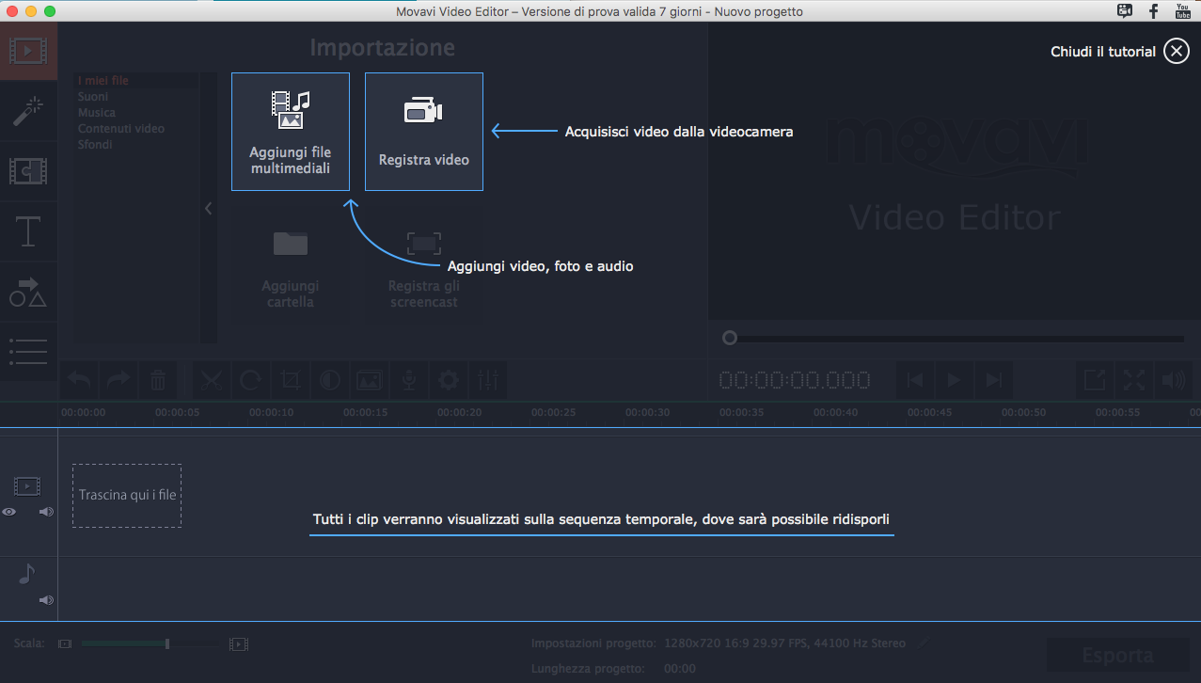This screenshot has width=1201, height=683.
Task: Close the tutorial with the X button
Action: point(1177,51)
